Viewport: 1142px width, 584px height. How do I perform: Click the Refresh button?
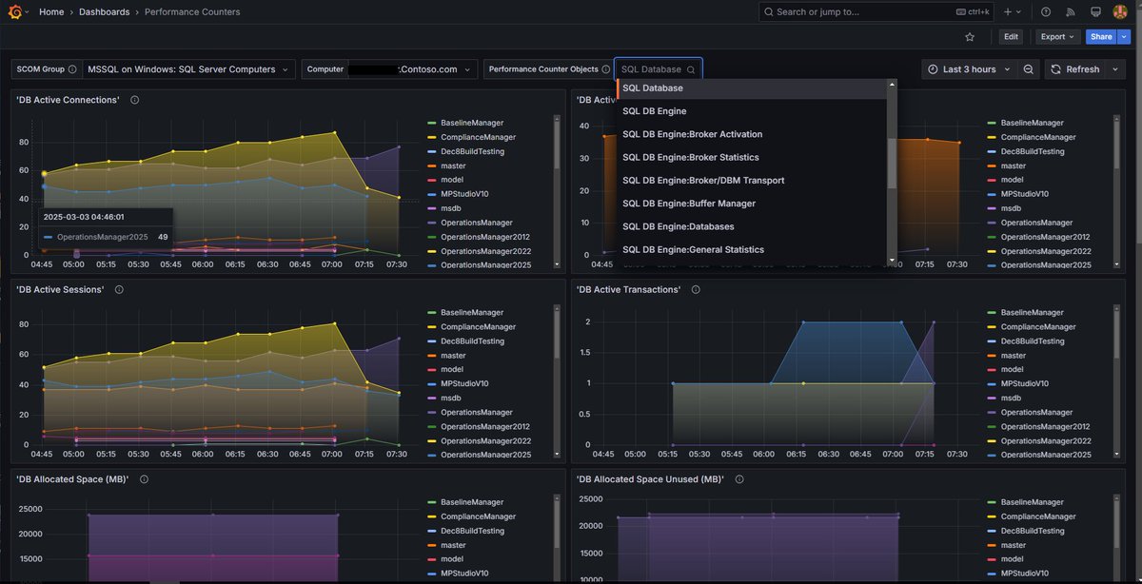click(x=1075, y=69)
